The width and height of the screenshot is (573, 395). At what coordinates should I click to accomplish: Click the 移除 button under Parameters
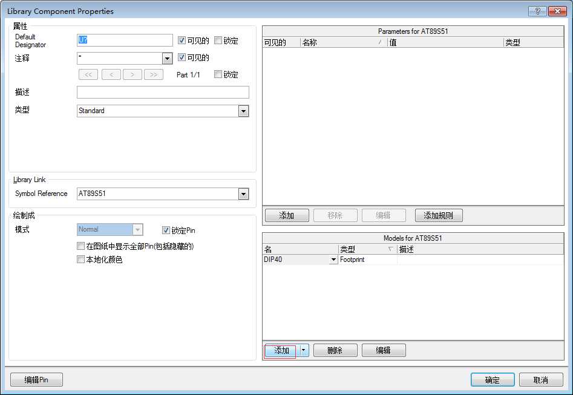click(x=335, y=215)
